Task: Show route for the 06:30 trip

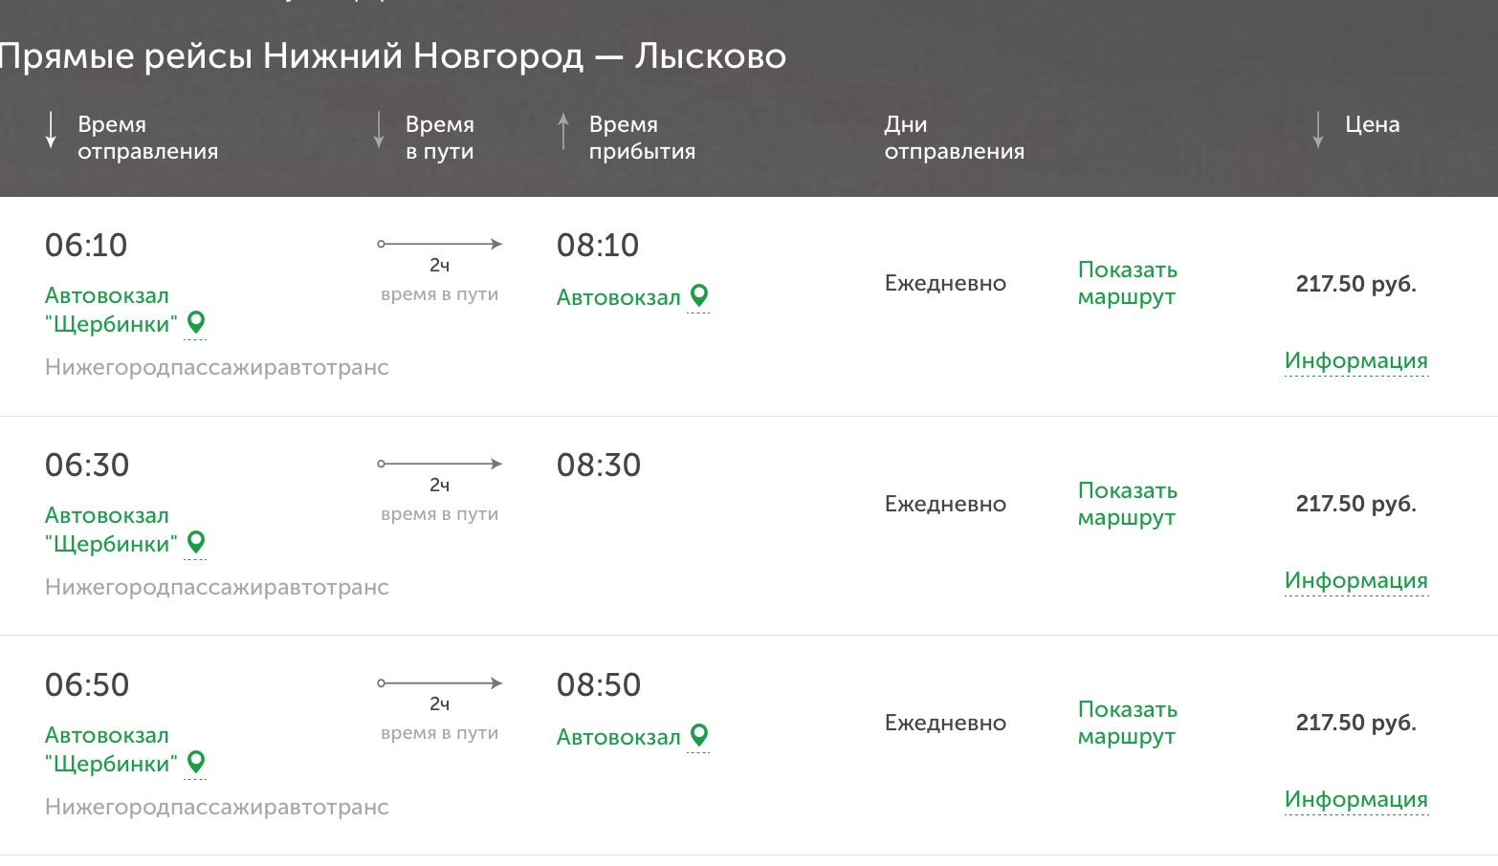Action: (x=1127, y=504)
